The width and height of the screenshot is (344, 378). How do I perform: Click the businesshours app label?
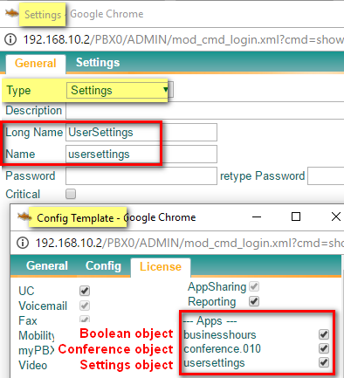pos(220,334)
